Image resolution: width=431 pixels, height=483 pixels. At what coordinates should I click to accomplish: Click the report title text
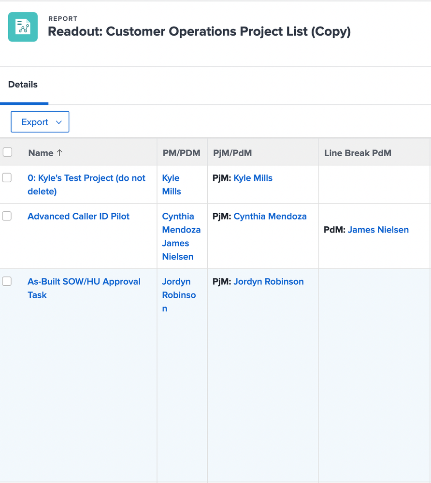pos(199,31)
